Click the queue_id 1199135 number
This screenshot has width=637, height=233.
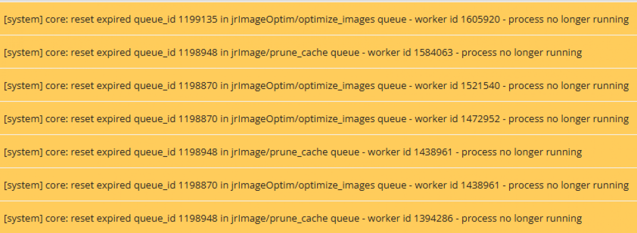pos(198,19)
